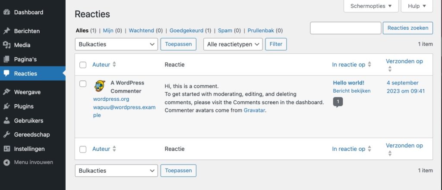Image resolution: width=442 pixels, height=190 pixels.
Task: Click the Media icon in sidebar
Action: tap(6, 45)
